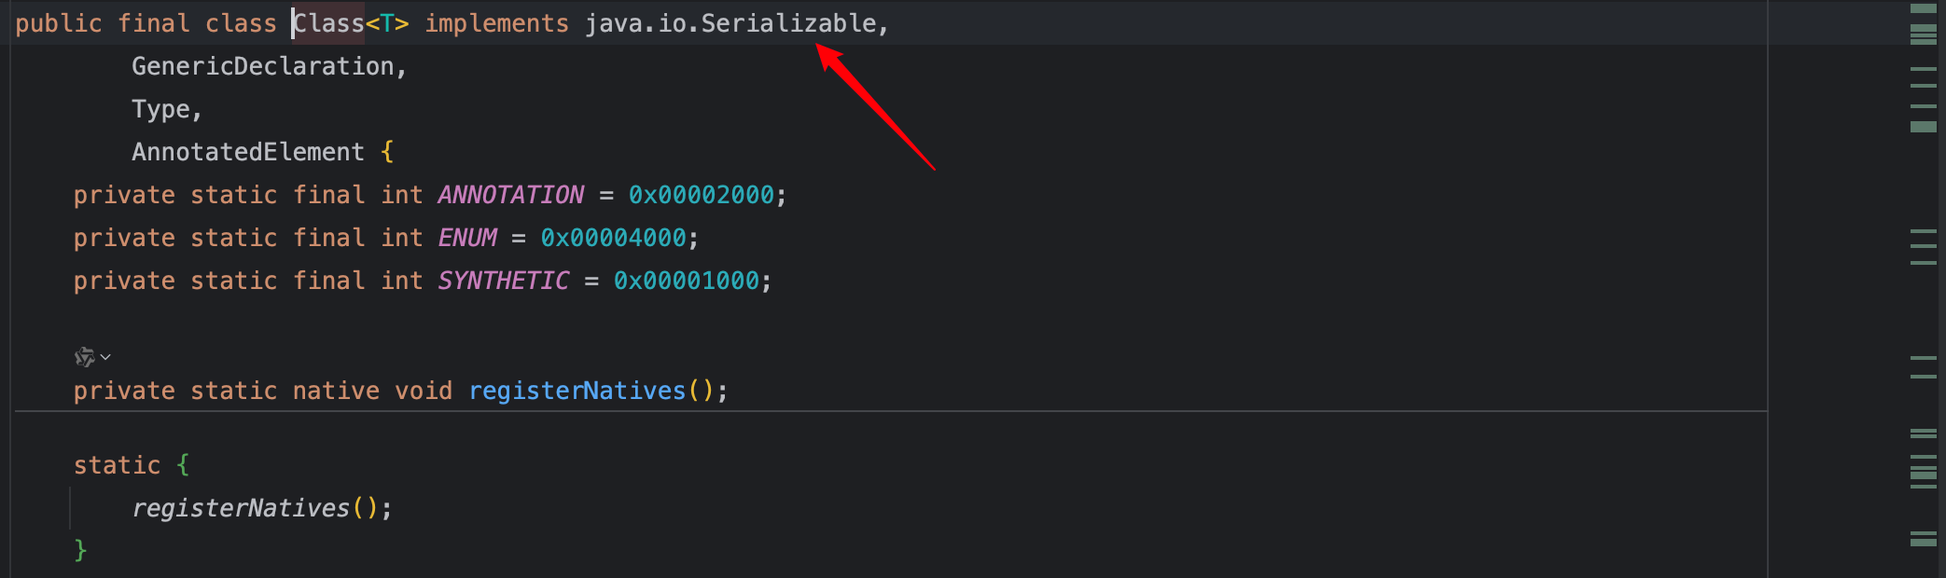Click the registerNatives call inside the static block
Image resolution: width=1946 pixels, height=578 pixels.
tap(241, 508)
